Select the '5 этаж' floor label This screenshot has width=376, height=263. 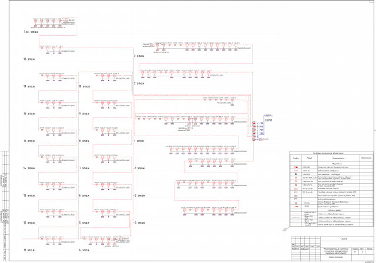(x=85, y=222)
